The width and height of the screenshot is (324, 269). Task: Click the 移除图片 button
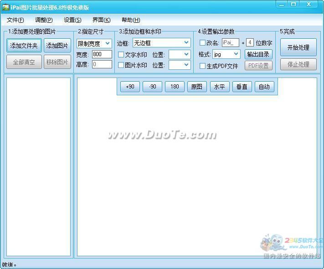[57, 62]
